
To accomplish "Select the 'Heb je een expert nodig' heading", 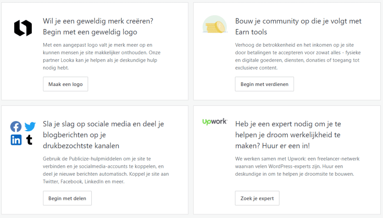I will pos(288,135).
